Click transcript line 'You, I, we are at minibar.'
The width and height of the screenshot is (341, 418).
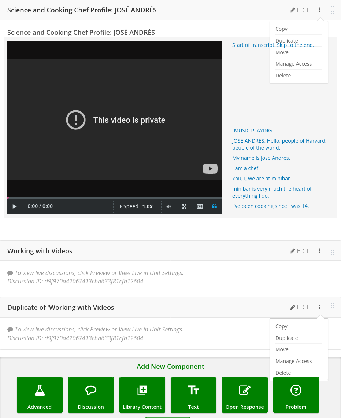pyautogui.click(x=262, y=178)
